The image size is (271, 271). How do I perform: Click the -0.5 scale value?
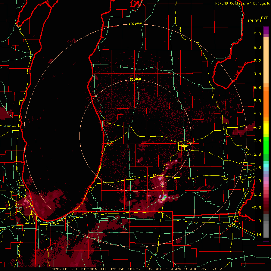click(256, 208)
